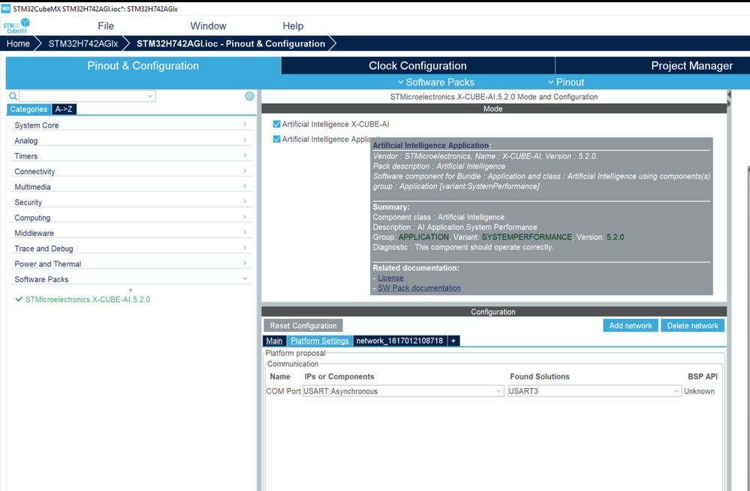Viewport: 750px width, 491px height.
Task: Open USART3 found solutions dropdown
Action: coord(595,391)
